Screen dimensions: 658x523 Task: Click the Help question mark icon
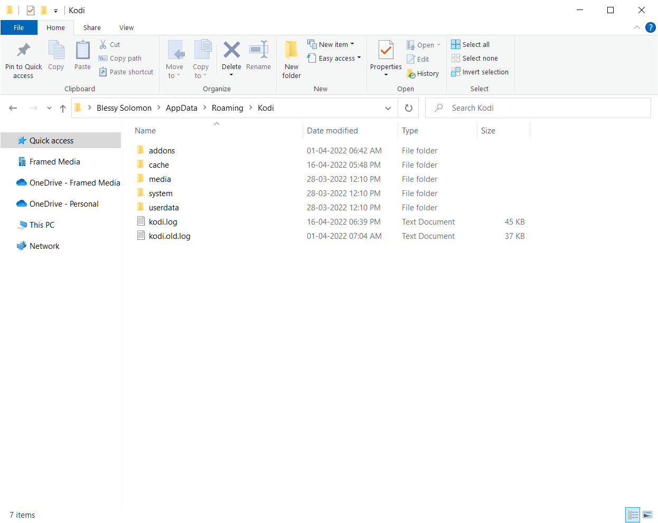click(650, 27)
